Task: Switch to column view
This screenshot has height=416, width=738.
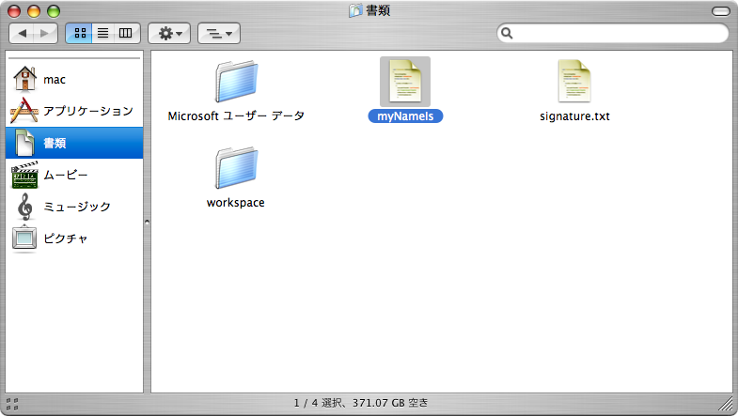Action: tap(126, 34)
